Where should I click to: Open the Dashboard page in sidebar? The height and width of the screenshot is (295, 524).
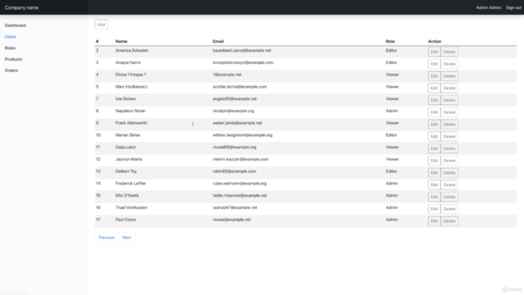pos(16,25)
